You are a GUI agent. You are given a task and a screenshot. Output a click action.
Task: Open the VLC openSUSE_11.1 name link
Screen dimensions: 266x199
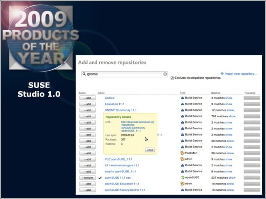[x=118, y=159]
